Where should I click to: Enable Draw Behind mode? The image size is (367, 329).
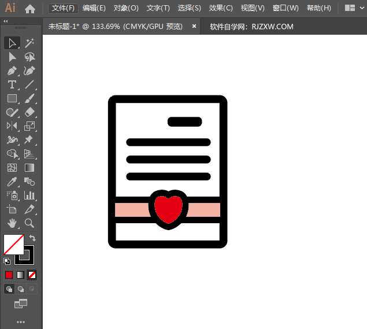coord(21,289)
